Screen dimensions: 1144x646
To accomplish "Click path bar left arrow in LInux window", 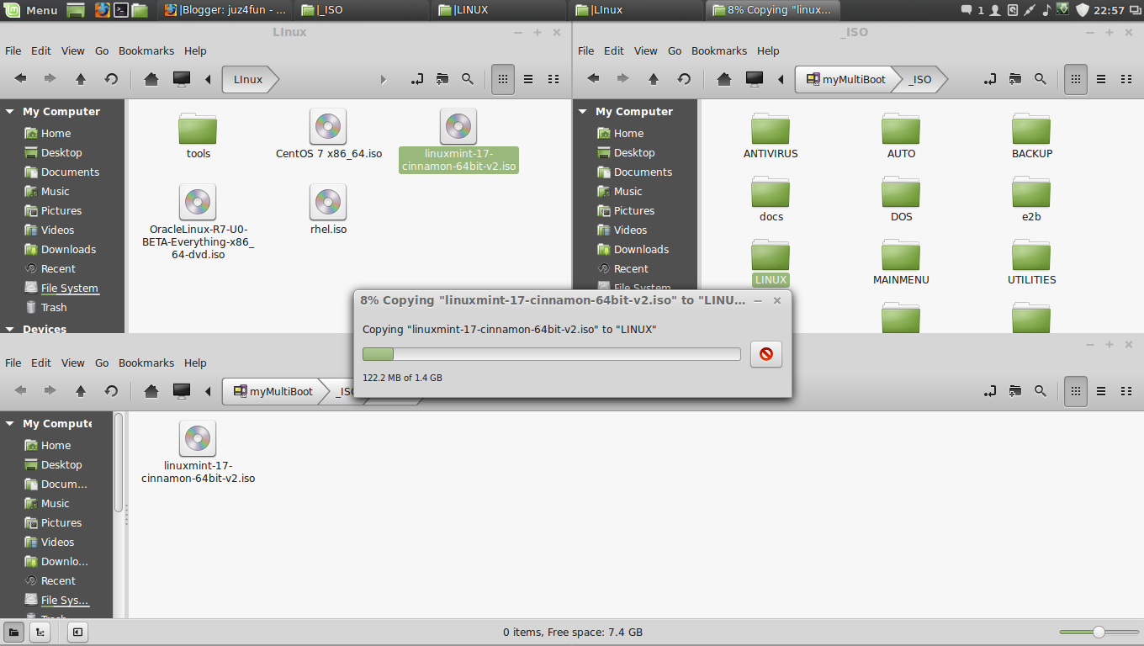I will (208, 79).
